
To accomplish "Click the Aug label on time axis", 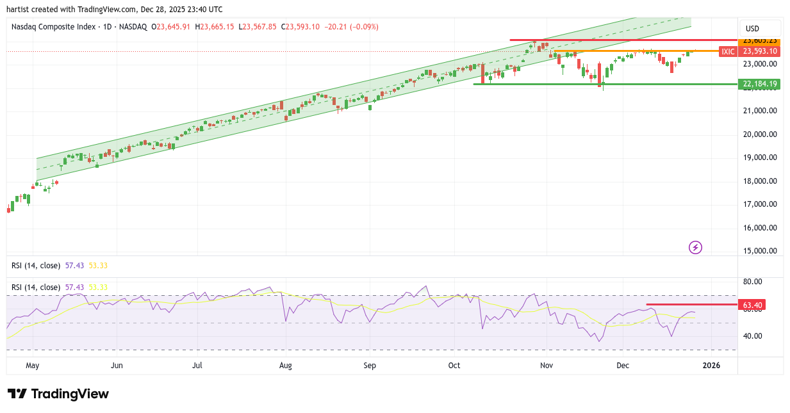I will coord(286,366).
